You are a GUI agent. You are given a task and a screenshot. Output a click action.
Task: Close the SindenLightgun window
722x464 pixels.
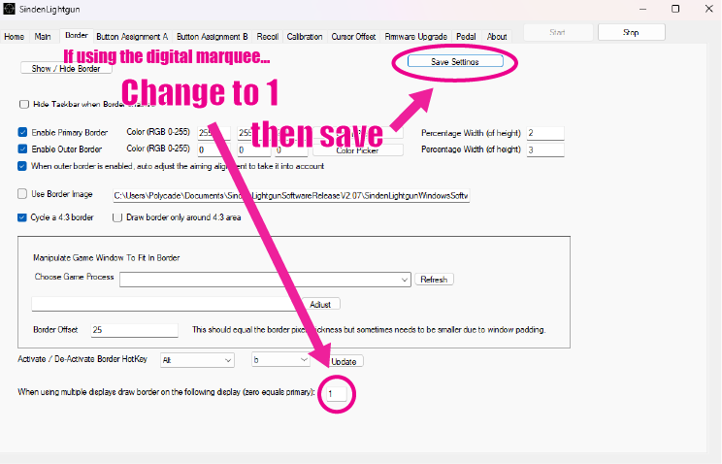[x=709, y=9]
